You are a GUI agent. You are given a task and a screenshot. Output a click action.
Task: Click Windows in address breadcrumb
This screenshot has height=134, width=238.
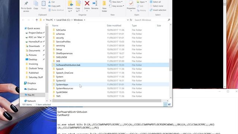[x=78, y=20]
